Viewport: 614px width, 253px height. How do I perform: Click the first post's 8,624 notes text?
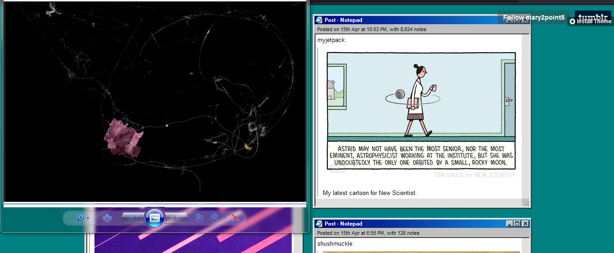click(x=413, y=30)
